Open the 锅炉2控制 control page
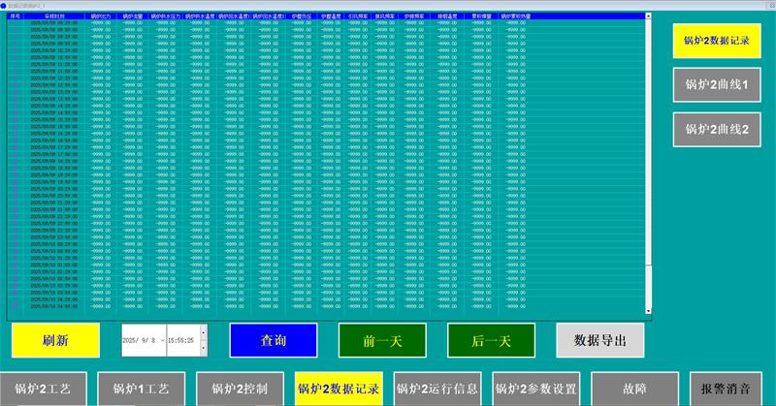This screenshot has height=406, width=776. 240,390
